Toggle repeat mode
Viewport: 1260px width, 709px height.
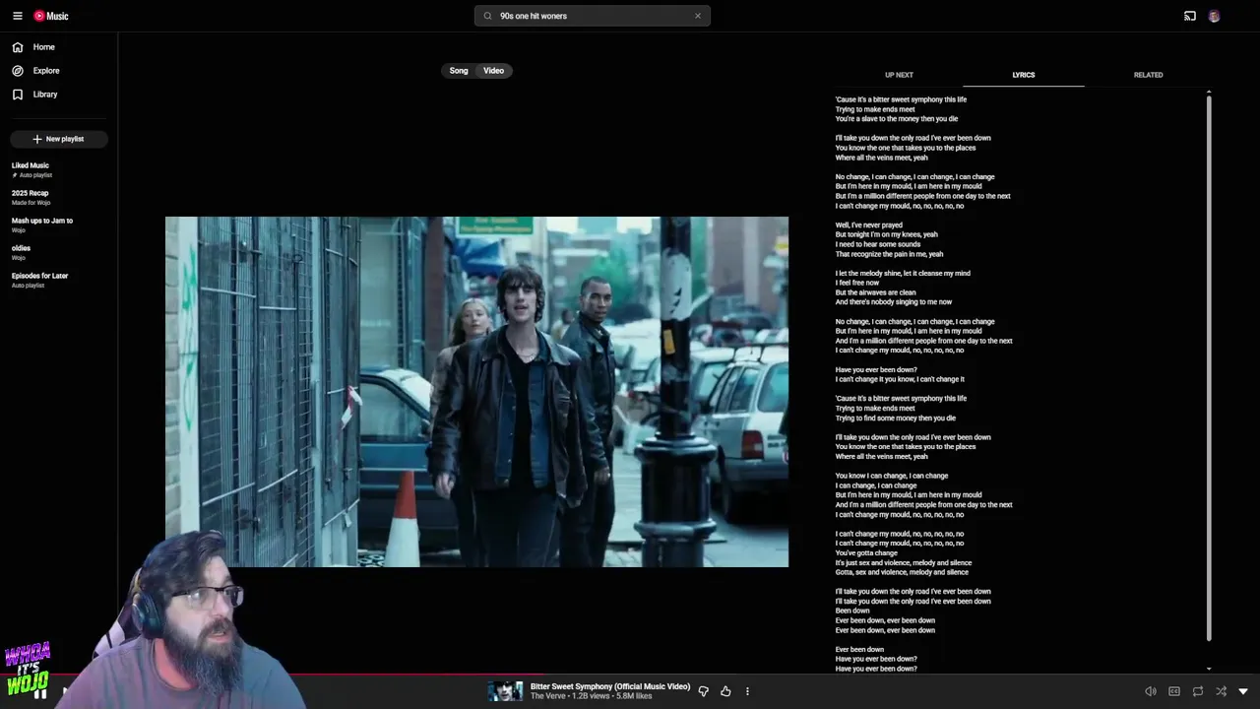pyautogui.click(x=1198, y=691)
